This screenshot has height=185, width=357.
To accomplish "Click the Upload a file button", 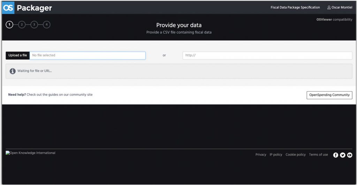I will click(x=17, y=55).
